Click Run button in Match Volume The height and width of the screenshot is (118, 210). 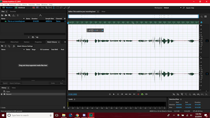tap(61, 83)
